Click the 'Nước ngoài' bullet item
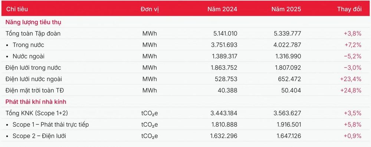The width and height of the screenshot is (371, 147). pos(29,56)
